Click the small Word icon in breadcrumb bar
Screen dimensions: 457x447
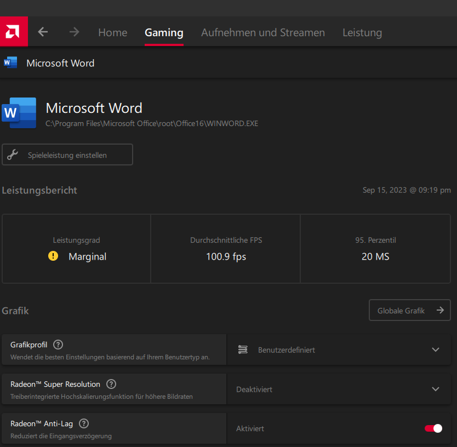[10, 63]
